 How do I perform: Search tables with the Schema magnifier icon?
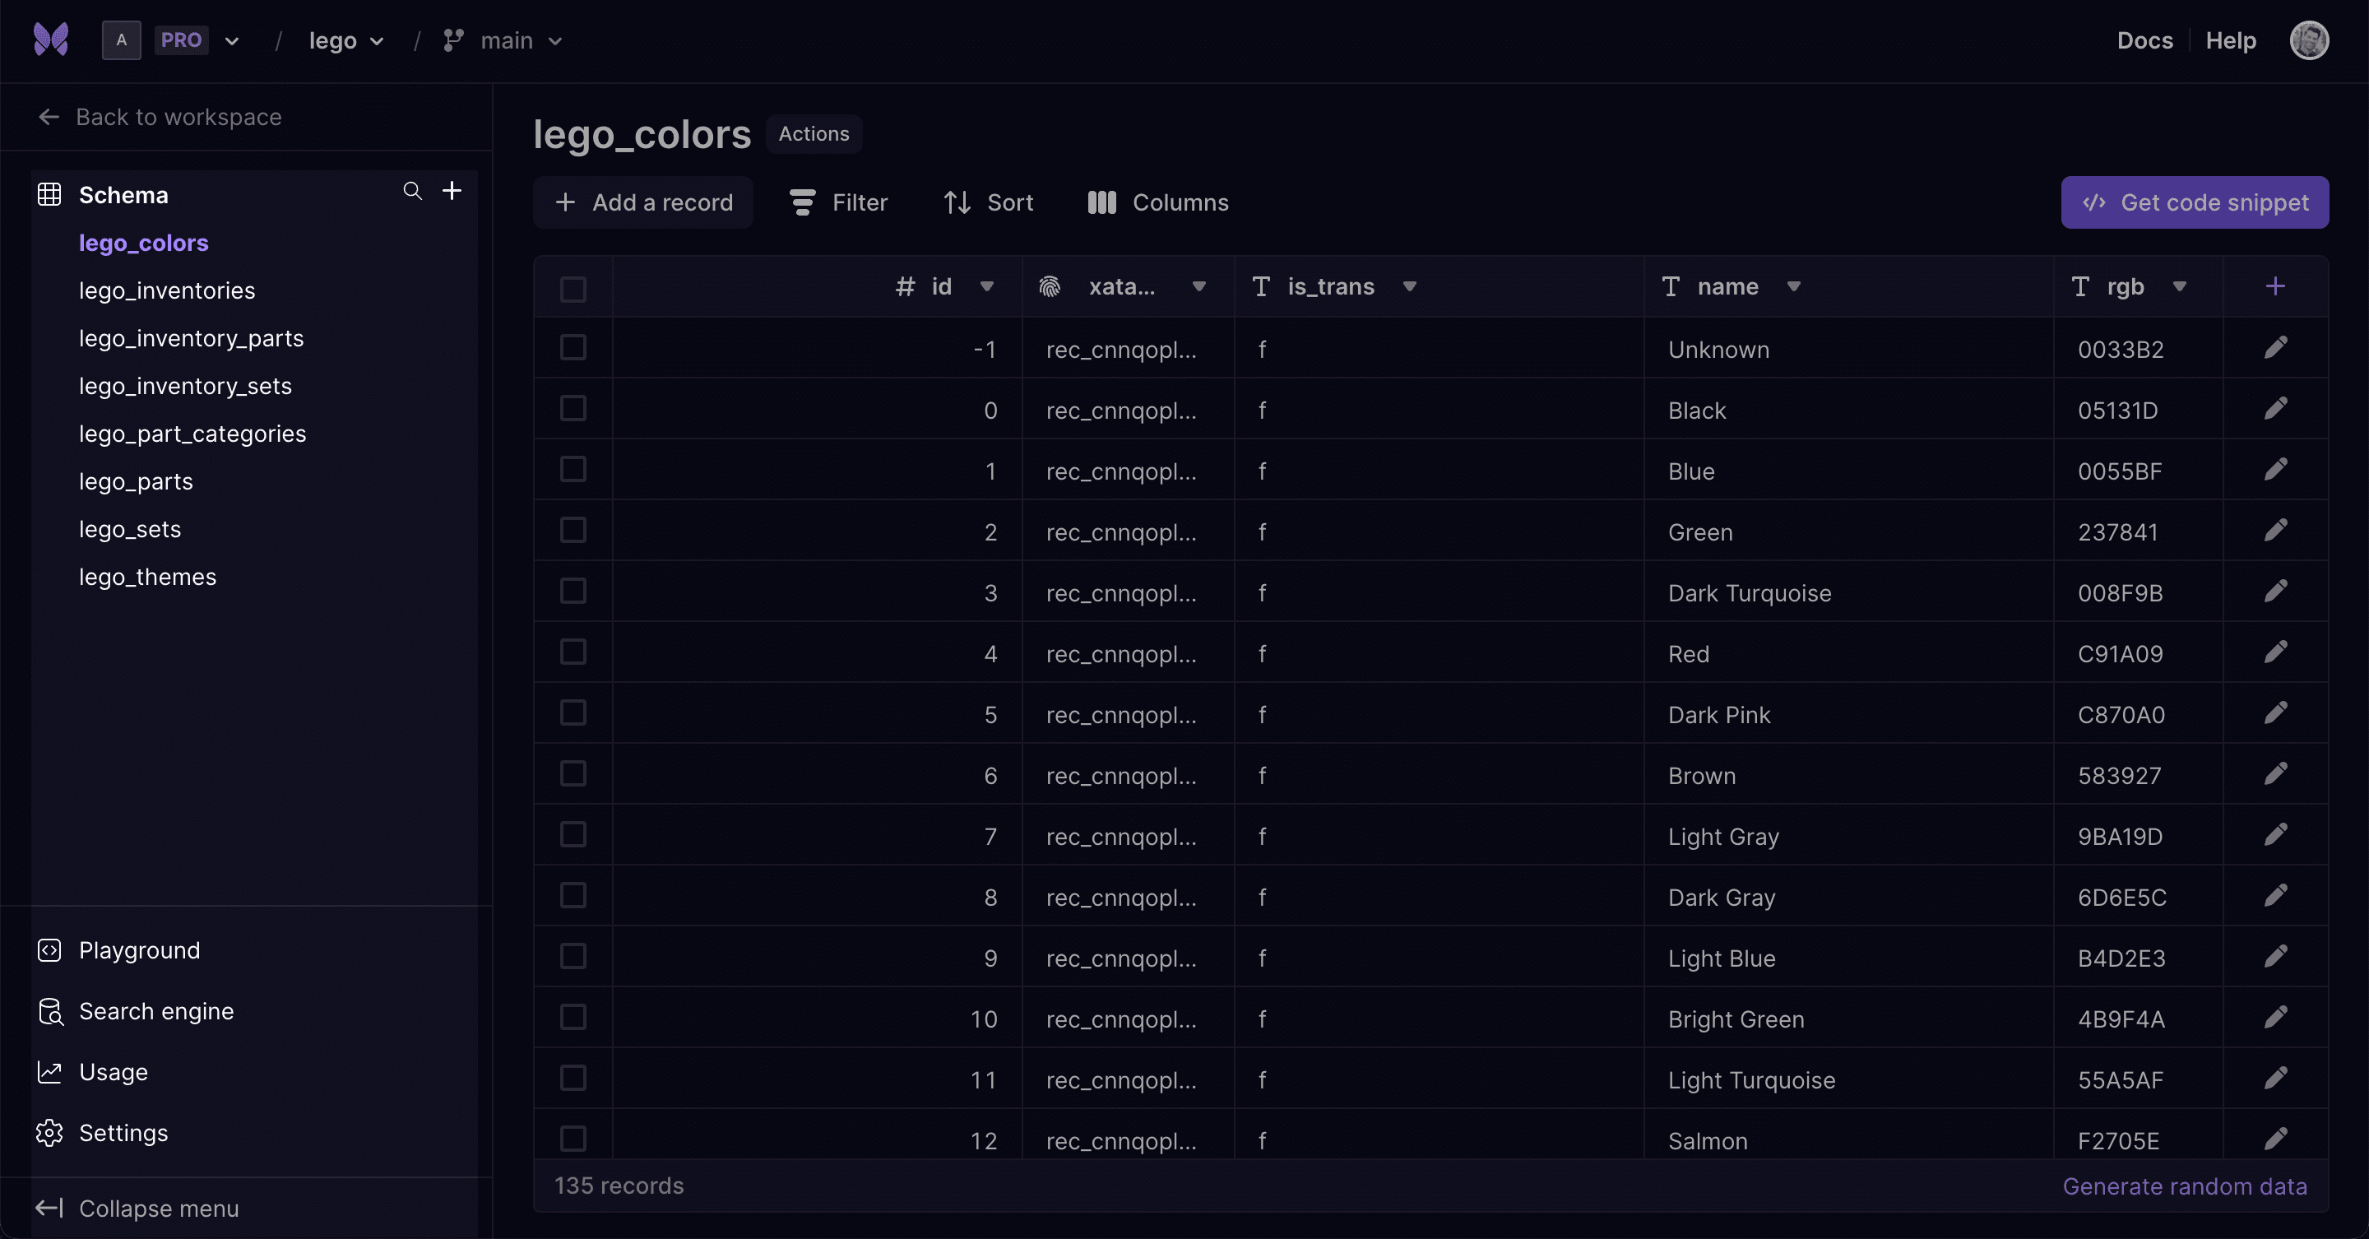pyautogui.click(x=412, y=192)
